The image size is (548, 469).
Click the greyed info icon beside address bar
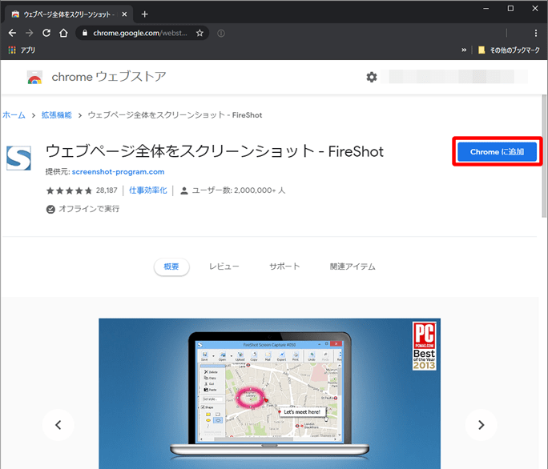pos(221,33)
